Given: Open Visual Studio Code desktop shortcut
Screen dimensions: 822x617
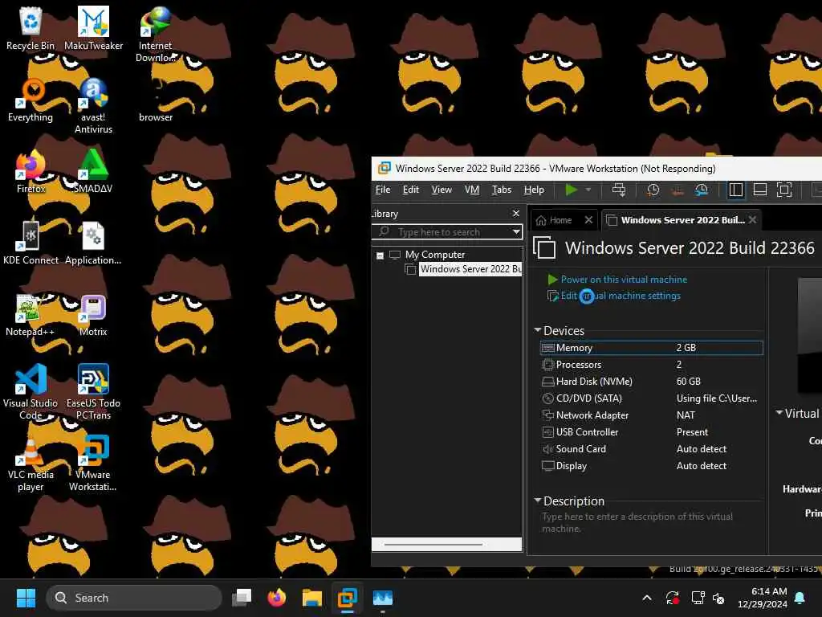Looking at the screenshot, I should [31, 392].
